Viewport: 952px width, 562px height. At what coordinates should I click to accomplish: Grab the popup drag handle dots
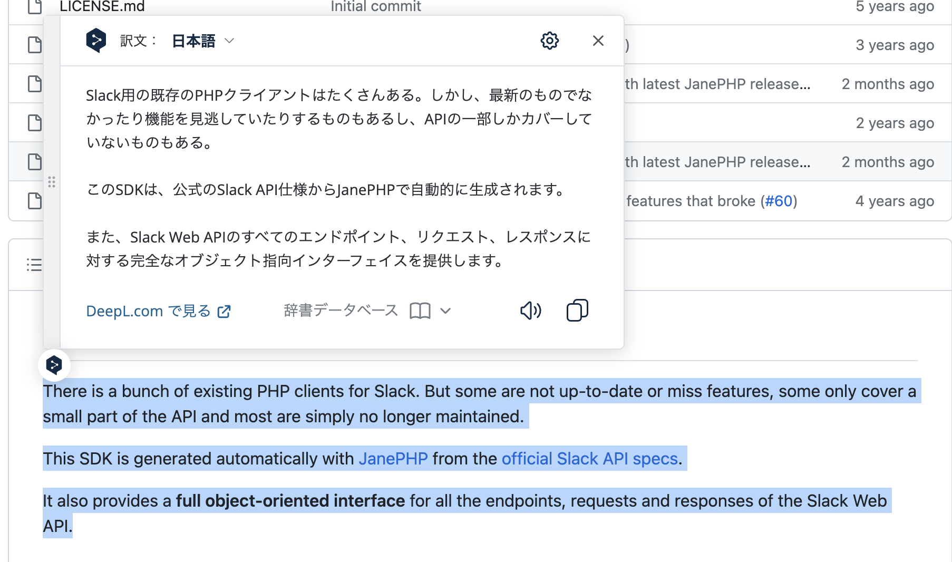click(x=52, y=182)
